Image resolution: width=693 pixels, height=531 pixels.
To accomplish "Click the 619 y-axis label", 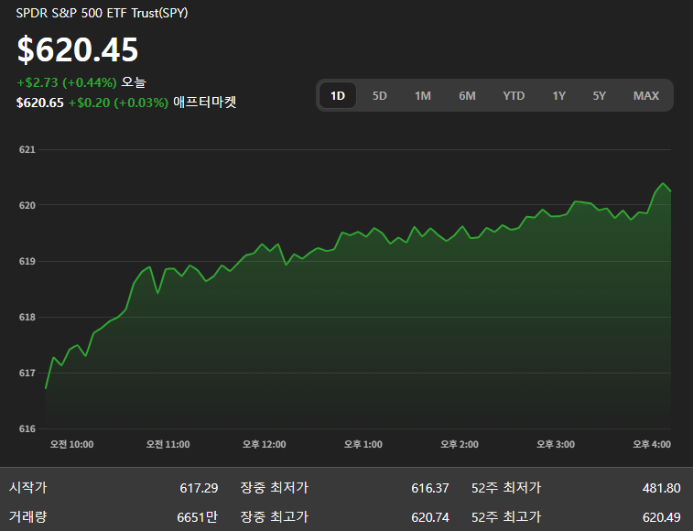I will (x=27, y=261).
